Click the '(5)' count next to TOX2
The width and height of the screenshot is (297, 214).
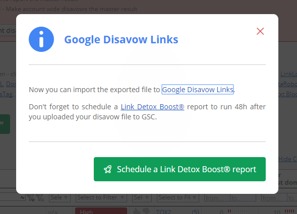(195, 211)
